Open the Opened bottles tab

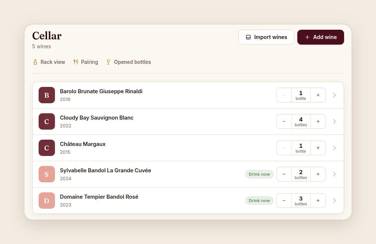pyautogui.click(x=128, y=62)
